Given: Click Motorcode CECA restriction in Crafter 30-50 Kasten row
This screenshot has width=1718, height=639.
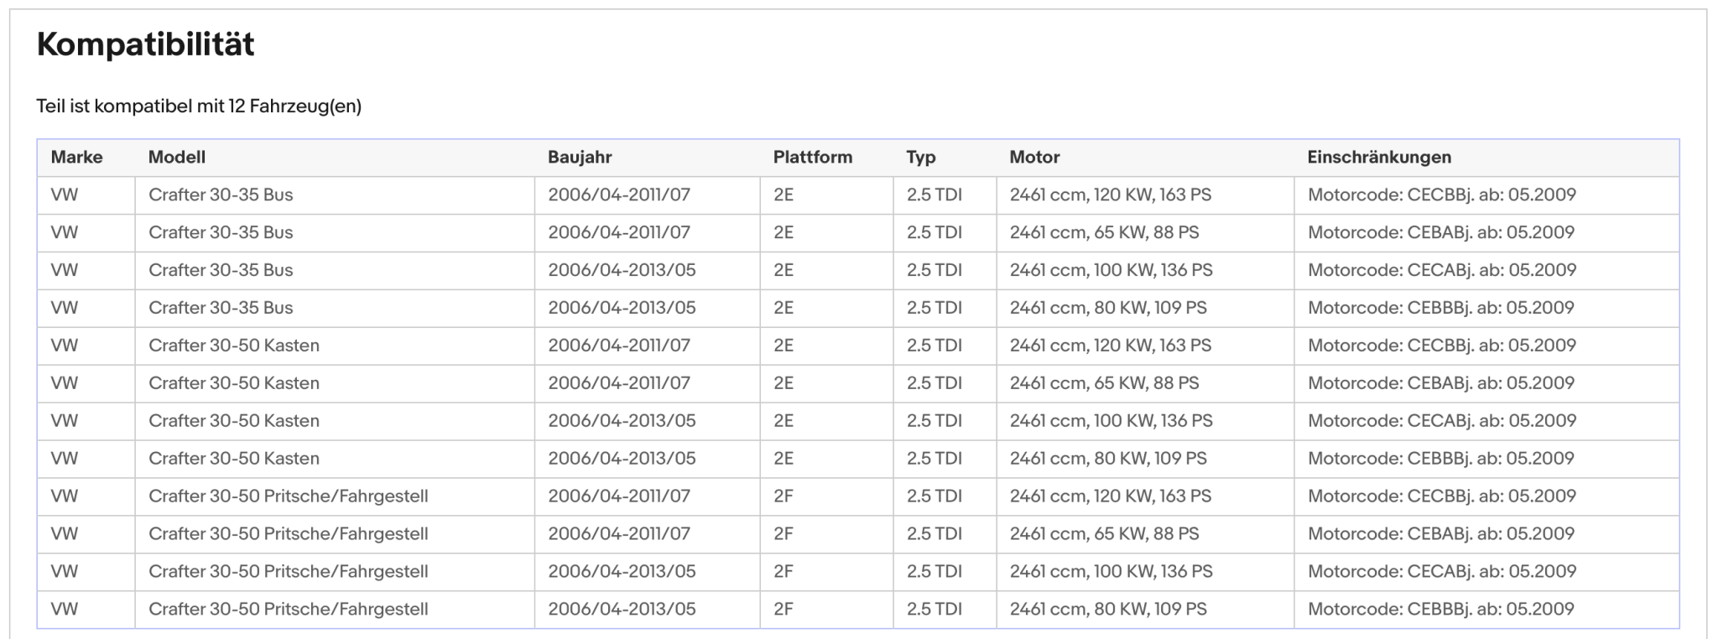Looking at the screenshot, I should click(1442, 421).
